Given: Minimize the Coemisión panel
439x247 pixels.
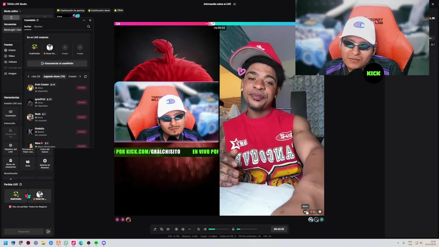Looking at the screenshot, I should [x=84, y=20].
